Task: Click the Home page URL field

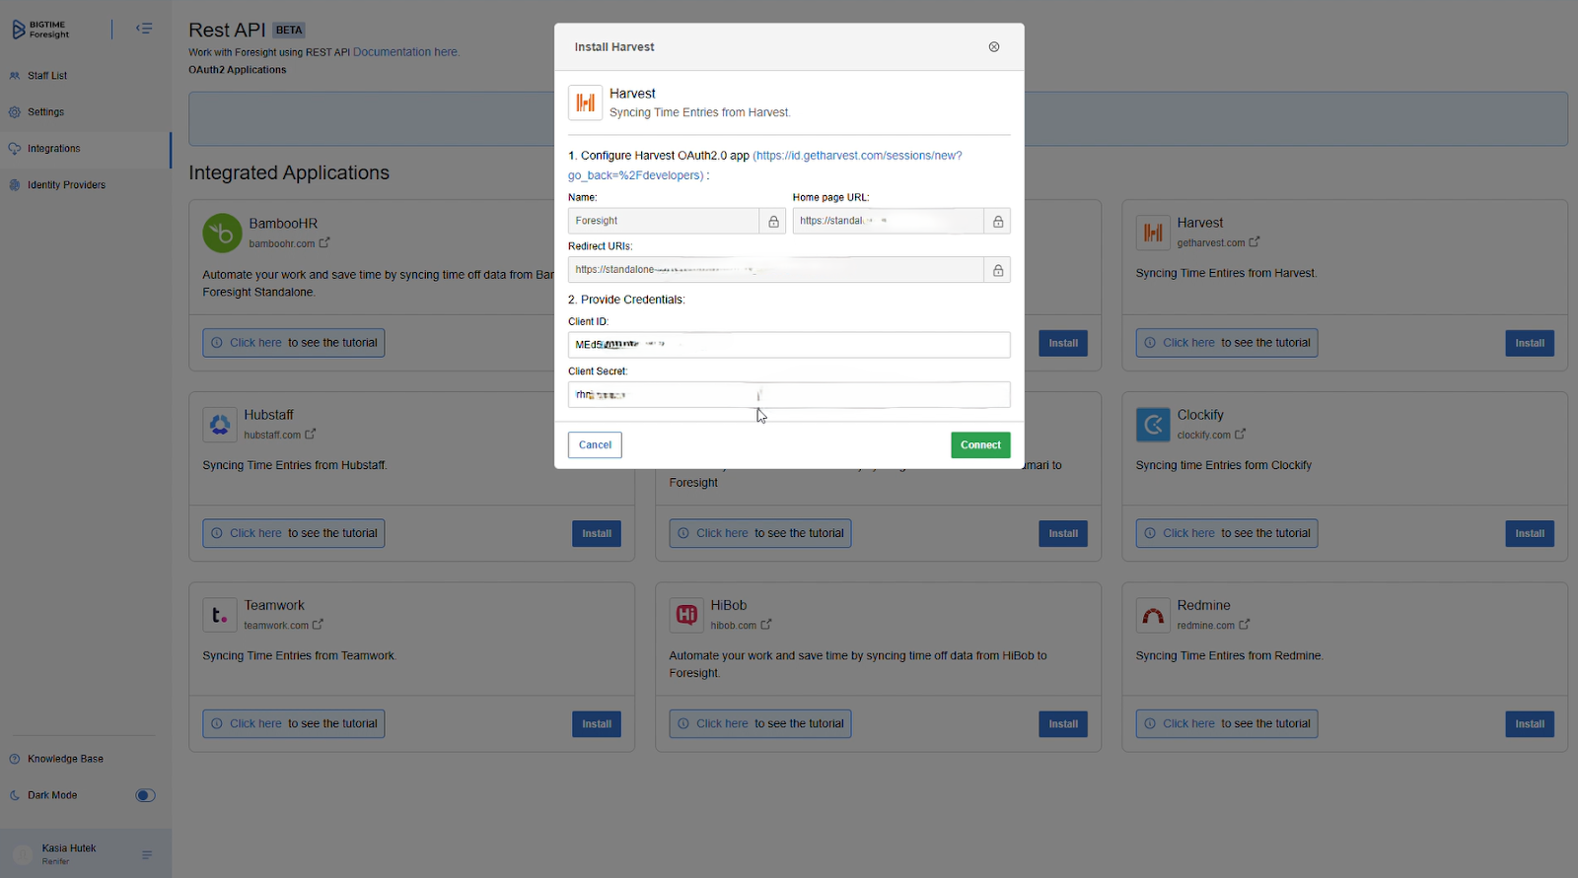Action: (889, 221)
